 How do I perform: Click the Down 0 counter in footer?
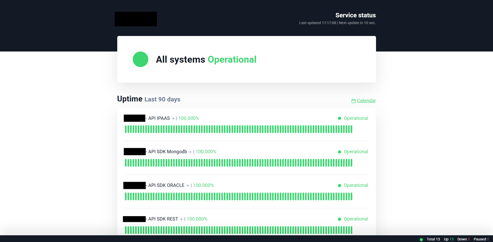click(x=463, y=239)
